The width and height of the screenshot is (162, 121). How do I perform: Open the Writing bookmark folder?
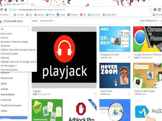[50, 15]
